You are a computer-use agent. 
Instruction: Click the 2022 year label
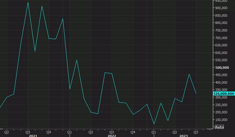coord(112,136)
